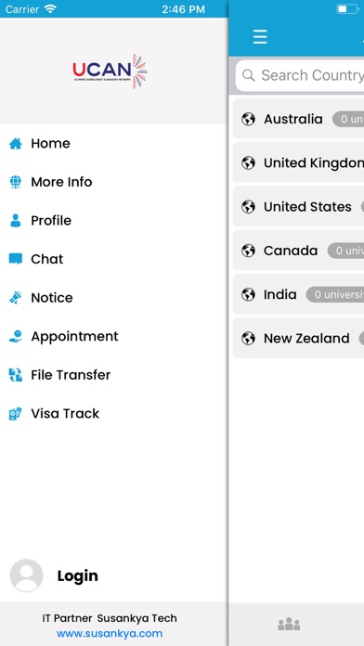Open the Visa Track menu item
The width and height of the screenshot is (364, 646).
(x=113, y=414)
